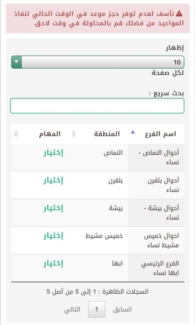Image resolution: width=195 pixels, height=325 pixels.
Task: Click the السابق previous page link
Action: tap(122, 310)
